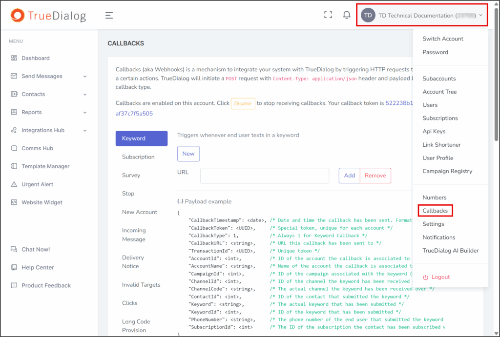Click the Integrations Hub icon
The height and width of the screenshot is (337, 500).
point(14,130)
